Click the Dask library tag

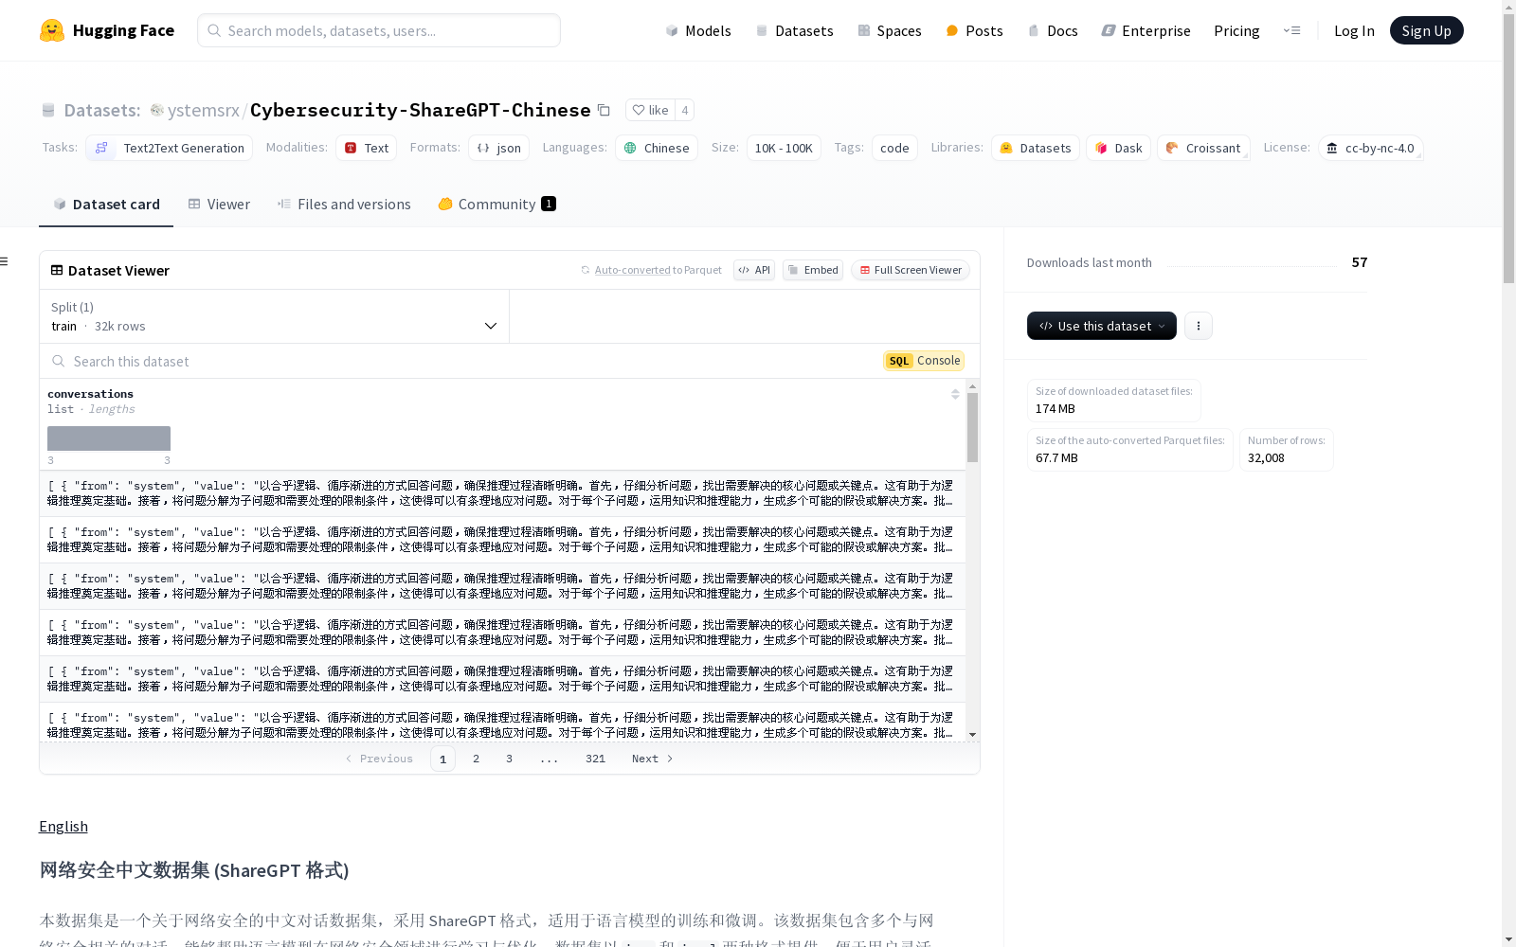pyautogui.click(x=1118, y=148)
